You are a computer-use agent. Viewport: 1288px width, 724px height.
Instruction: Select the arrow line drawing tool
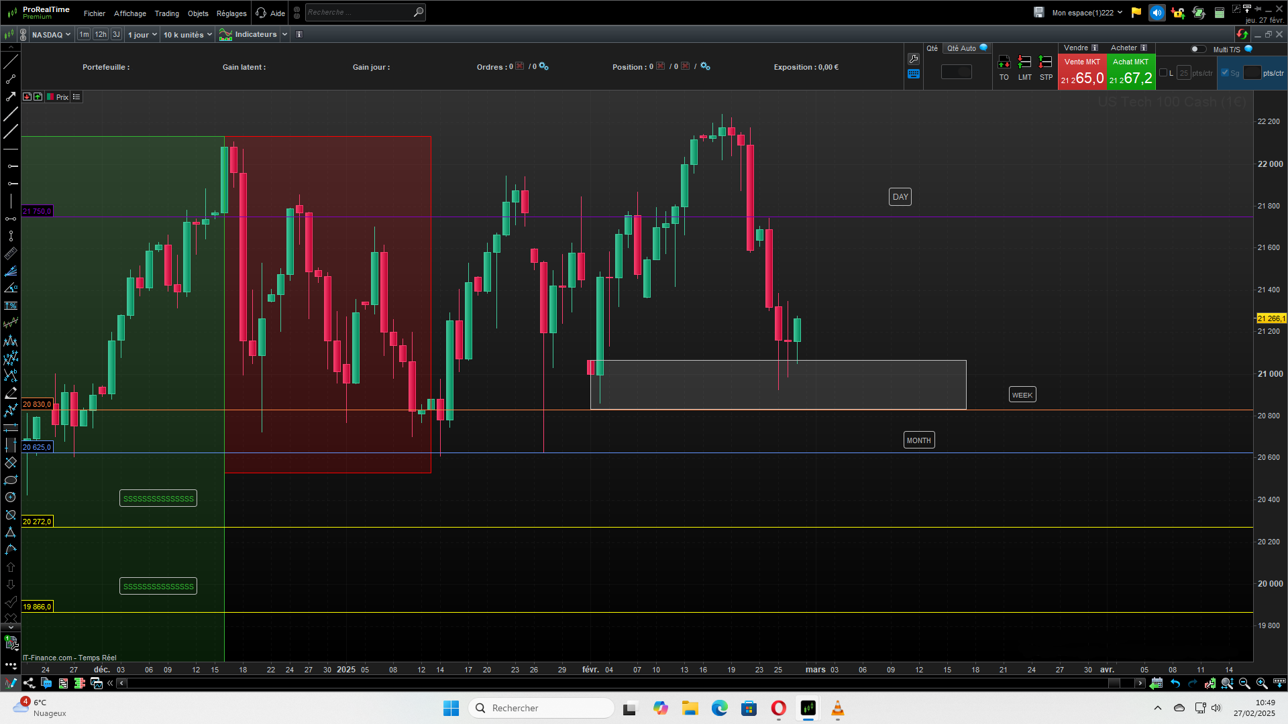click(x=11, y=97)
